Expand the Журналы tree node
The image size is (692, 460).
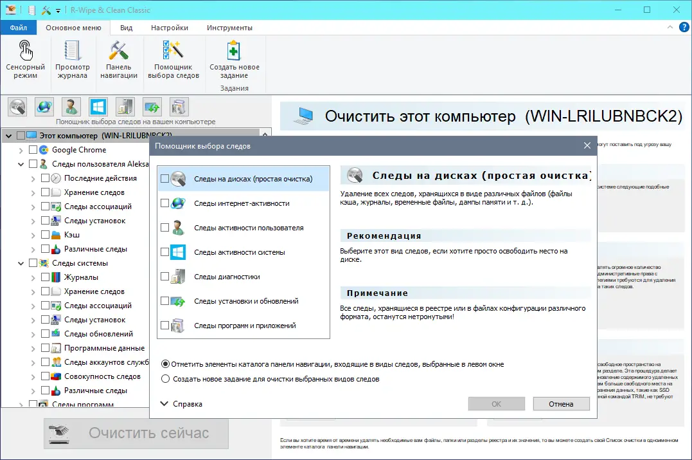33,277
